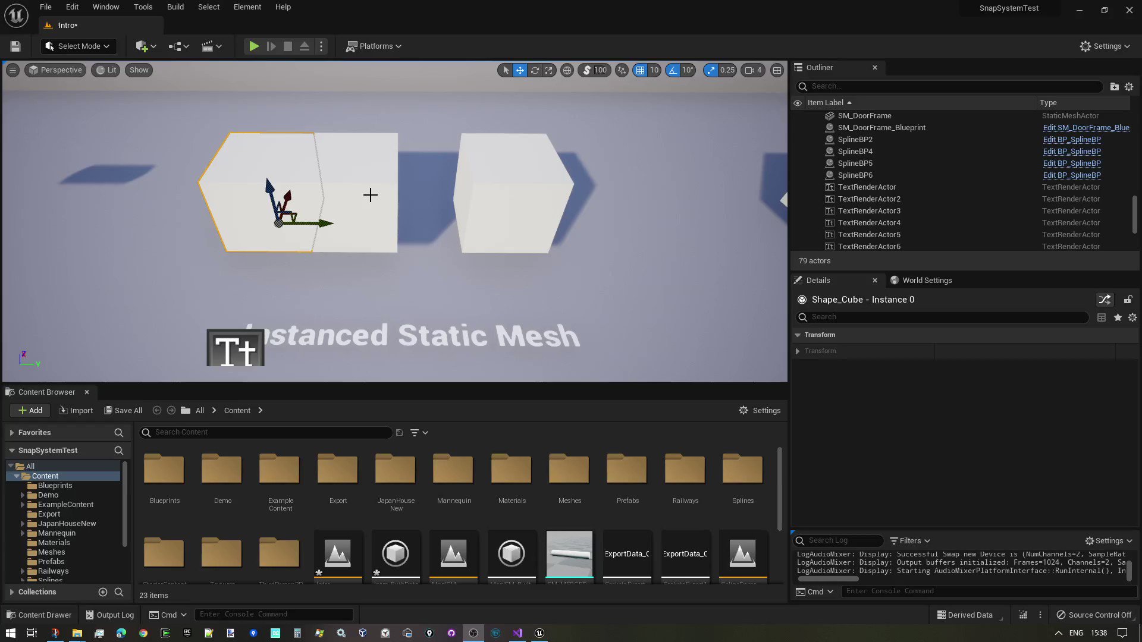Expand the Perspective viewport mode dropdown
Image resolution: width=1142 pixels, height=642 pixels.
(55, 70)
